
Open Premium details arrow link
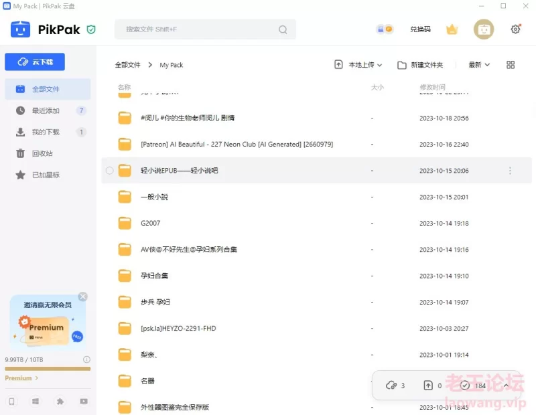click(21, 378)
